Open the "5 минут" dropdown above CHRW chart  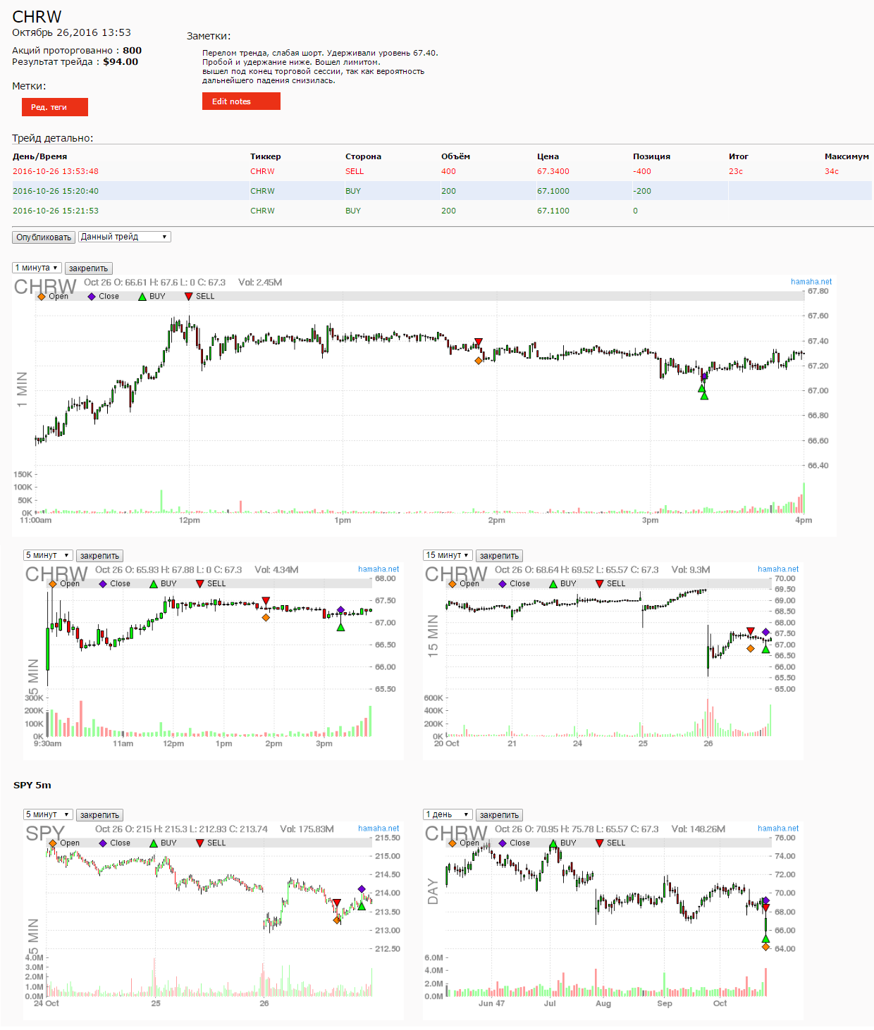(48, 555)
